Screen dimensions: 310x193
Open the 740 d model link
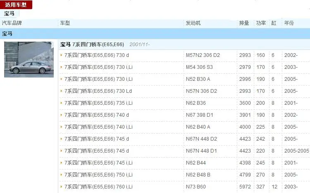(97, 115)
